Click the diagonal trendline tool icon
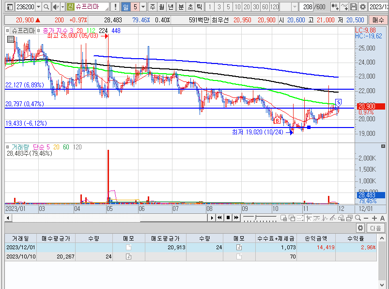Image resolution: width=389 pixels, height=289 pixels. click(x=333, y=218)
